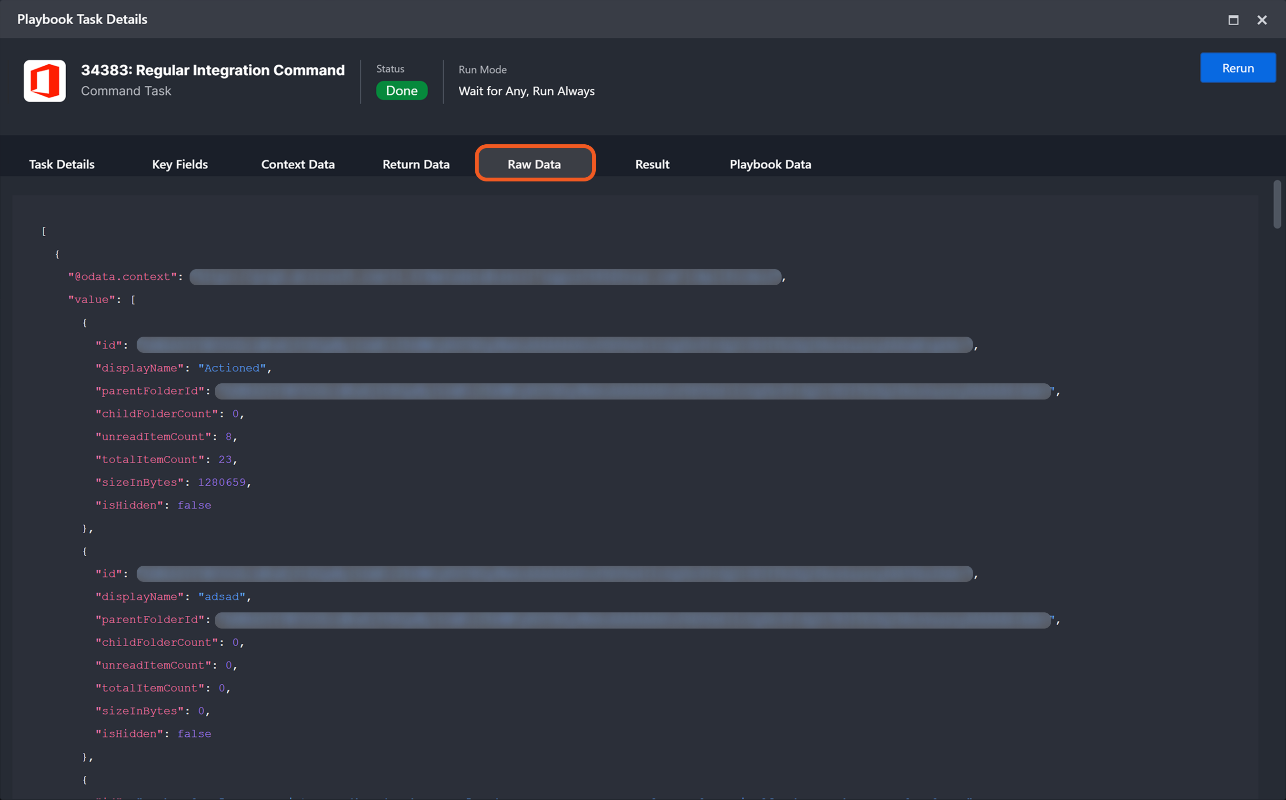Click the sizeInBytes value 1280659
The image size is (1286, 800).
coord(222,482)
